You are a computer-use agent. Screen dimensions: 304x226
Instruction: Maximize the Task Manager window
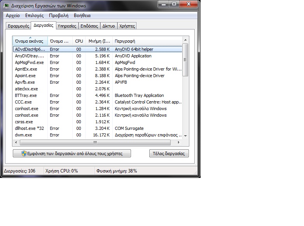[x=174, y=4]
